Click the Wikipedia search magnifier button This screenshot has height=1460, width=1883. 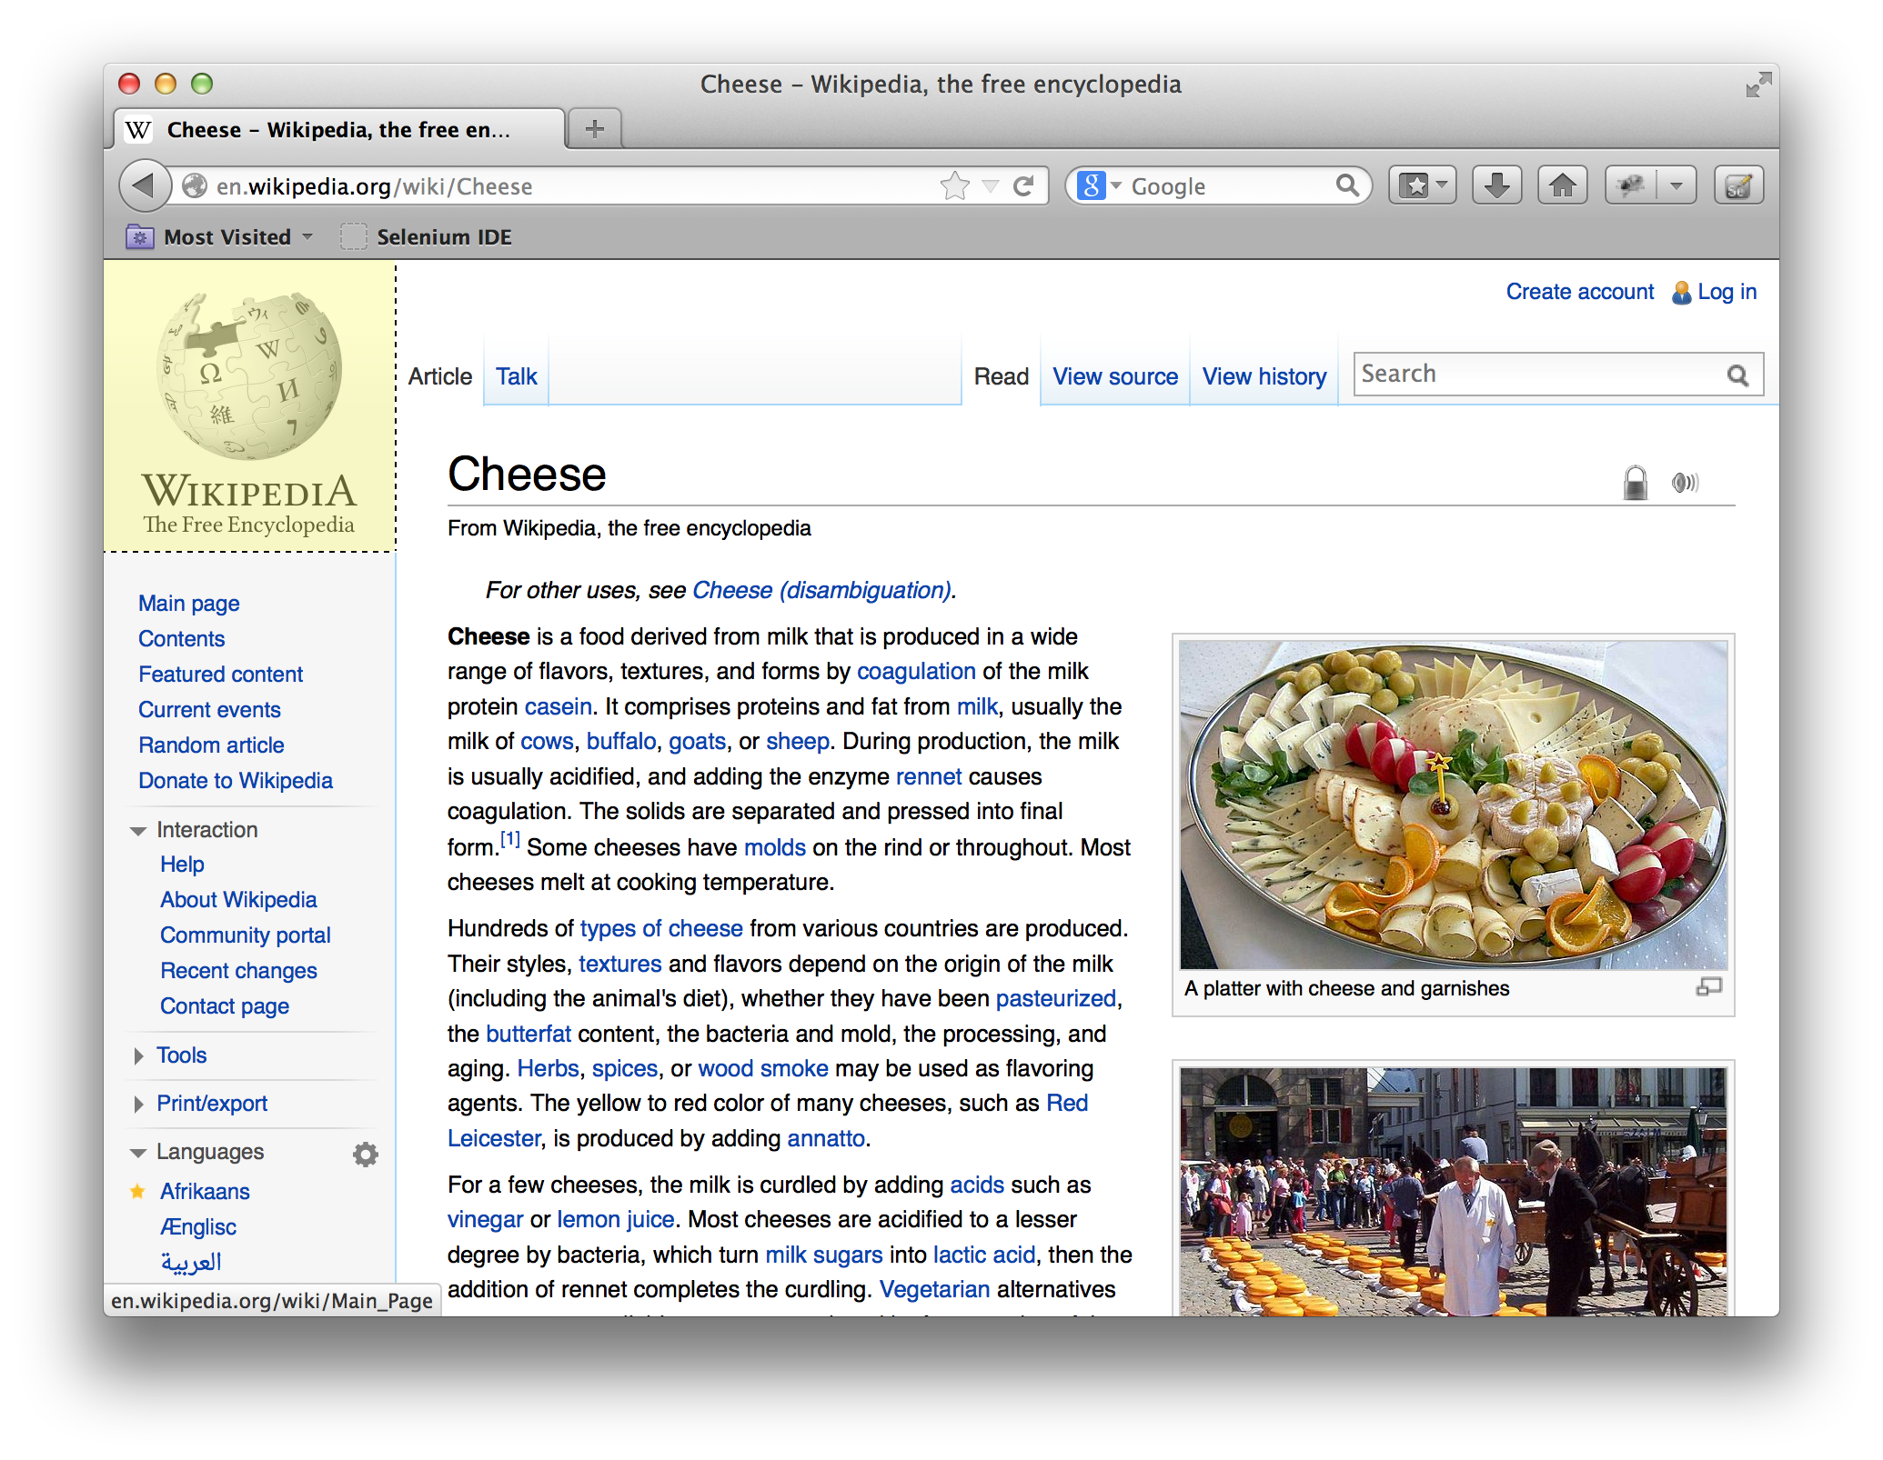click(1737, 375)
